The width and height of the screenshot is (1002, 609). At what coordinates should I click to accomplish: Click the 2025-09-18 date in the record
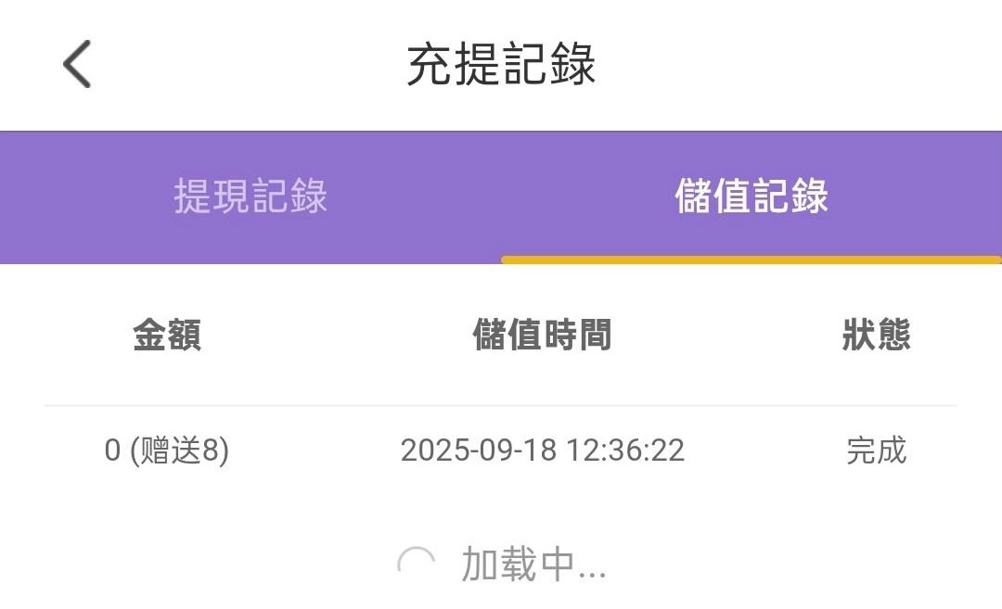tap(478, 450)
